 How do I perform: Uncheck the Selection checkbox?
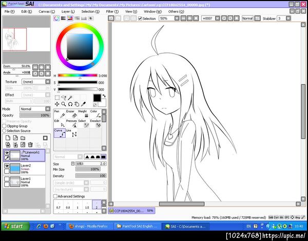140,18
